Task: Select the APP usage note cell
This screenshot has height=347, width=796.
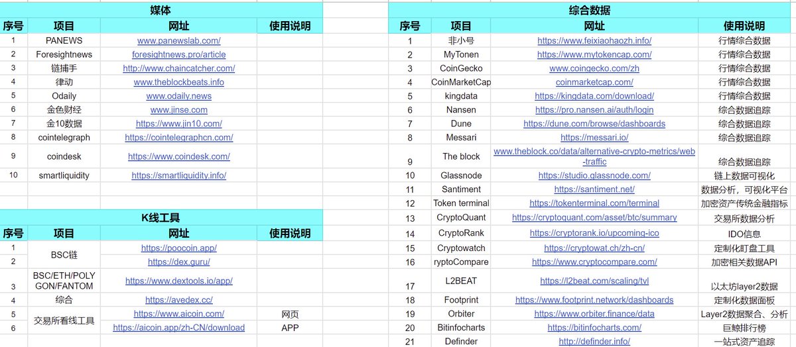Action: click(290, 328)
